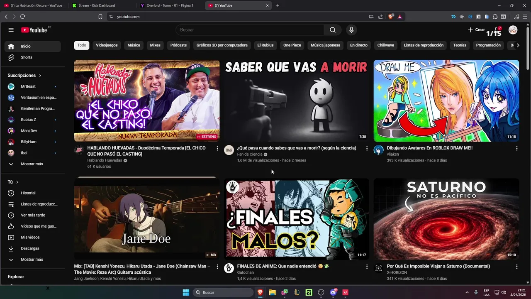Click the search magnifier button

pos(333,30)
